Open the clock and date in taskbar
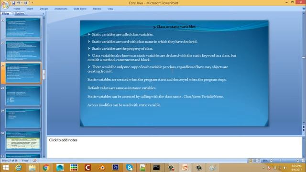Image resolution: width=306 pixels, height=172 pixels. (296, 168)
